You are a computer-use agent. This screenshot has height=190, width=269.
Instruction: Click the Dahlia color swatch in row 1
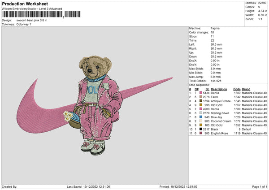tap(201, 93)
